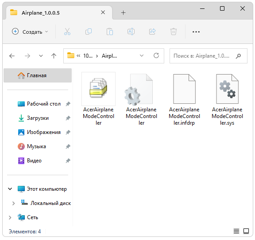The image size is (255, 240).
Task: Click the Cut scissors icon
Action: 67,31
